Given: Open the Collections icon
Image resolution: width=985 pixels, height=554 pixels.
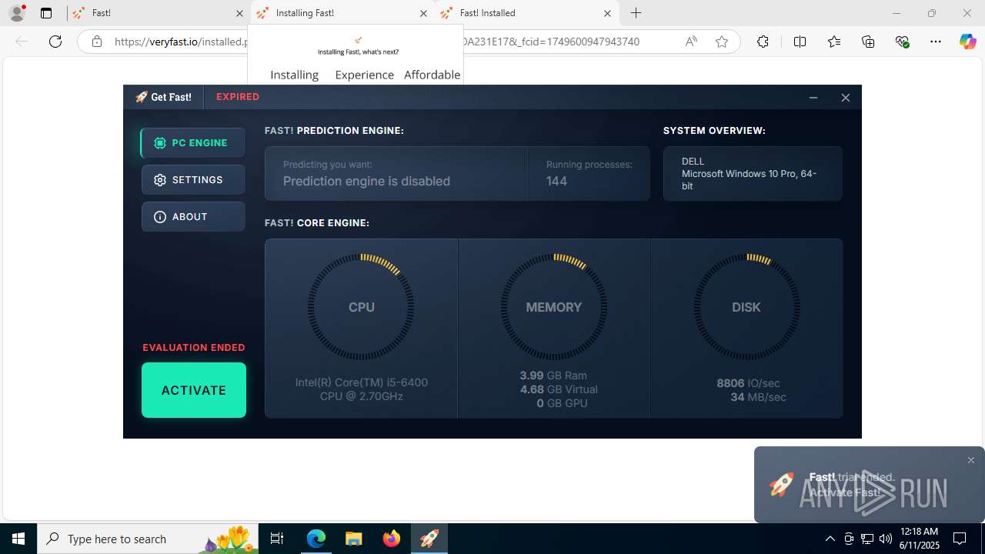Looking at the screenshot, I should [x=868, y=42].
